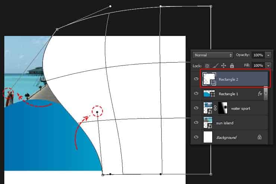Toggle visibility of the water sport layer
The height and width of the screenshot is (184, 276).
[196, 108]
